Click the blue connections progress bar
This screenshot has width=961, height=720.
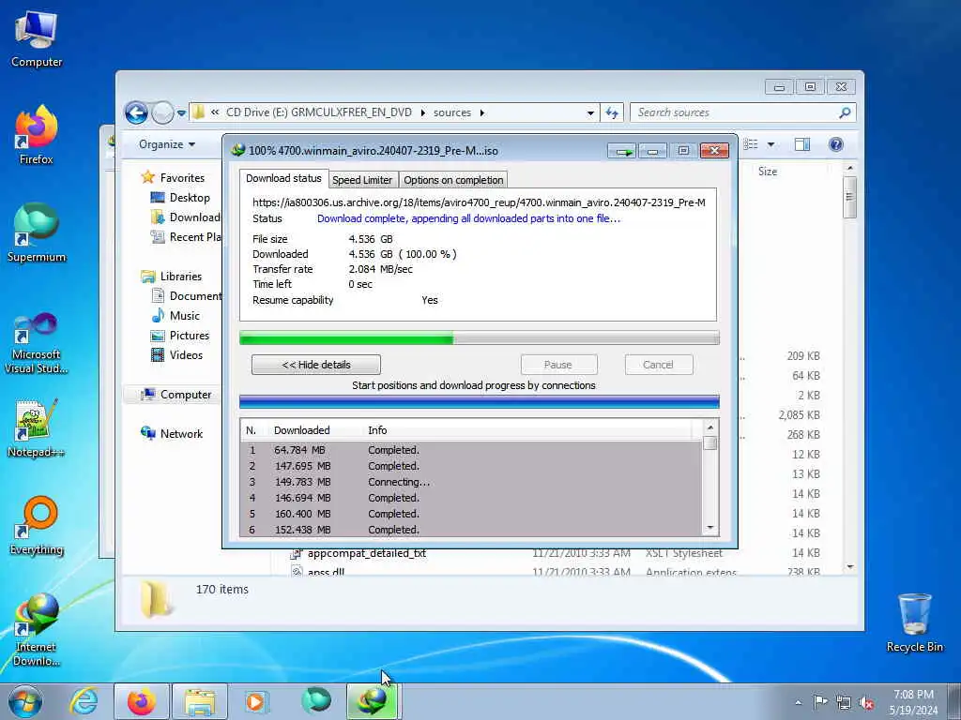click(480, 401)
